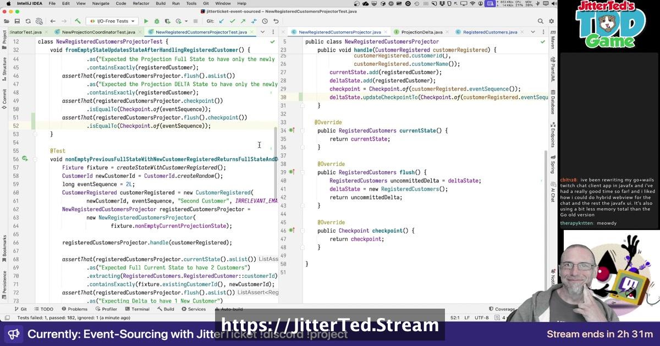
Task: Run test from gutter icon at line 56
Action: [25, 159]
